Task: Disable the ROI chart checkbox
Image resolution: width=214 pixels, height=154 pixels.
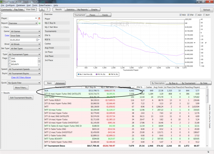Action: 180,15
